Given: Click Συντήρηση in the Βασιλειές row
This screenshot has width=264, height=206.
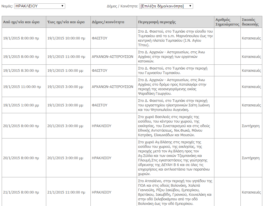Looking at the screenshot, I should 250,126.
